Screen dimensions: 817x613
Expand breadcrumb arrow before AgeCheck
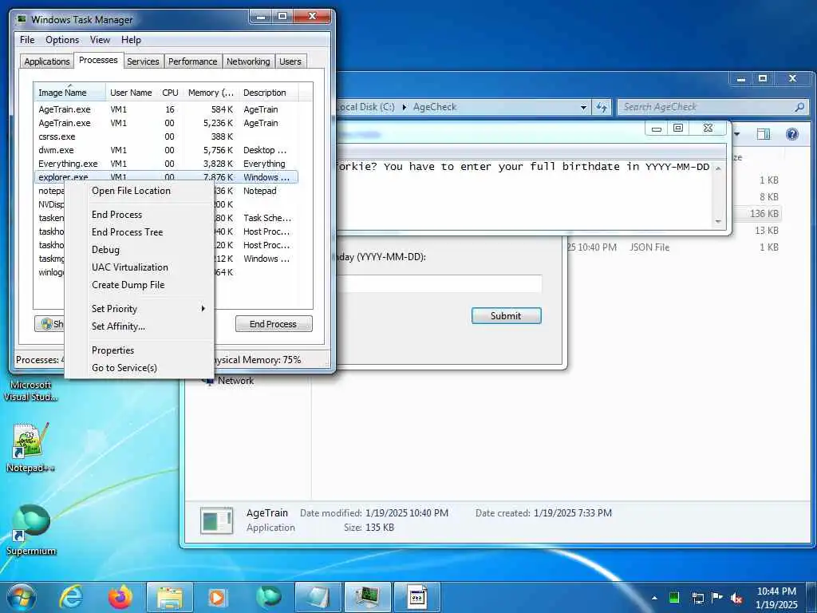point(405,107)
